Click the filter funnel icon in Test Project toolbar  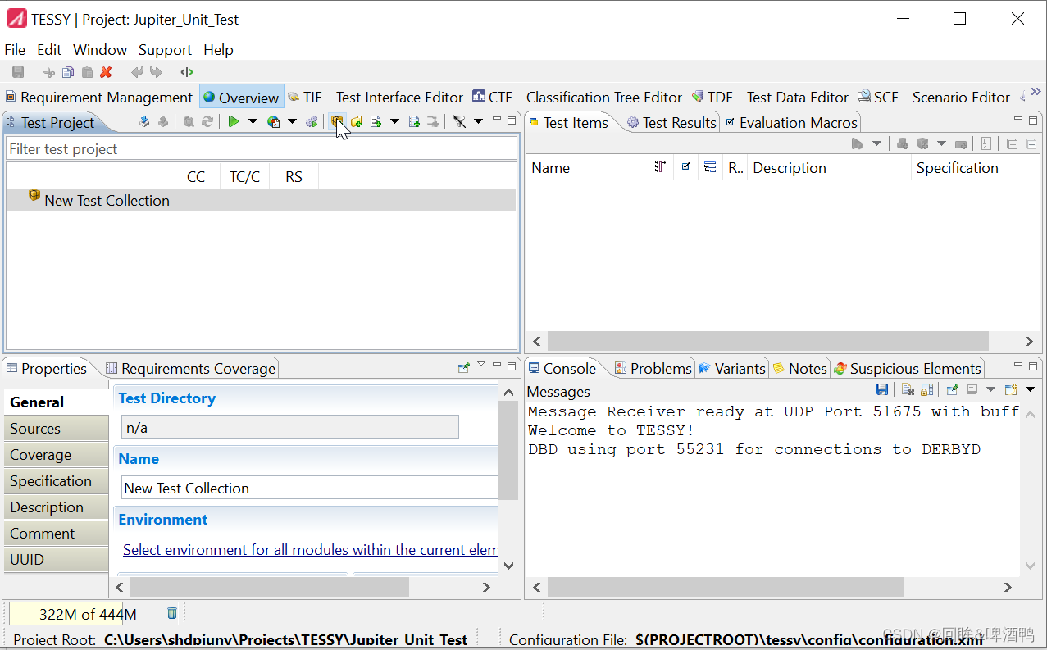point(459,121)
